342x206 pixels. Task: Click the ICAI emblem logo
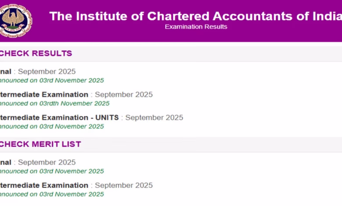pyautogui.click(x=15, y=20)
